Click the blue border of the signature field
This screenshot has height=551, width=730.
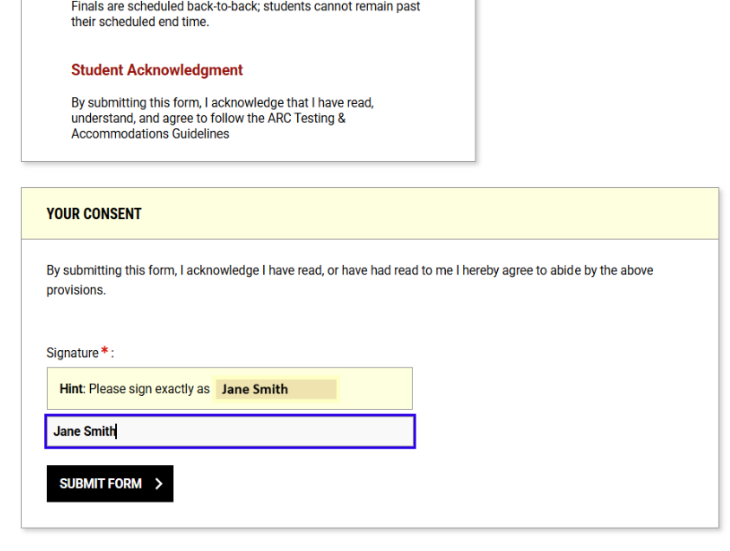click(45, 431)
